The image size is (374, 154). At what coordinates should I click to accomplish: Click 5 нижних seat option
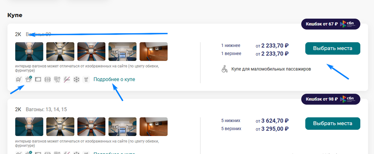[231, 120]
